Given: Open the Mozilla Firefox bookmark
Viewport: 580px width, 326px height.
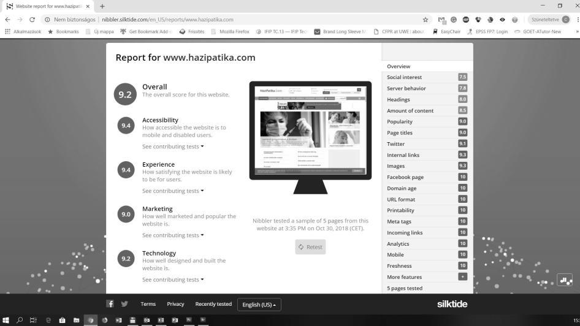Looking at the screenshot, I should coord(230,32).
